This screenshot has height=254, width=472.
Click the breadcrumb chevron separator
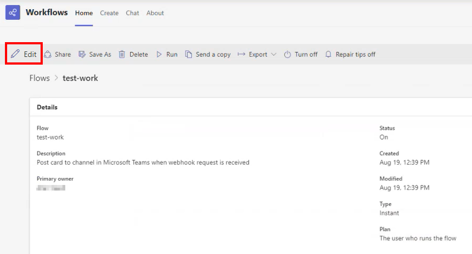[56, 78]
